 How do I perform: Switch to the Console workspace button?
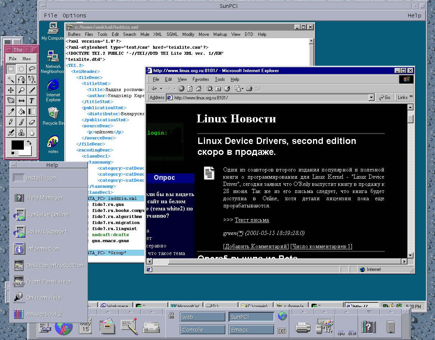pyautogui.click(x=202, y=330)
